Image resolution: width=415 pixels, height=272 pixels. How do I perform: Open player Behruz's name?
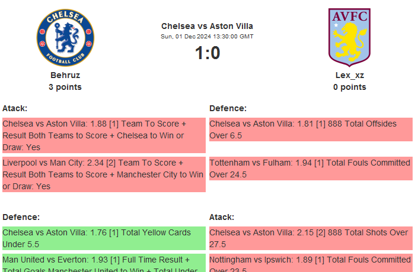tap(65, 75)
